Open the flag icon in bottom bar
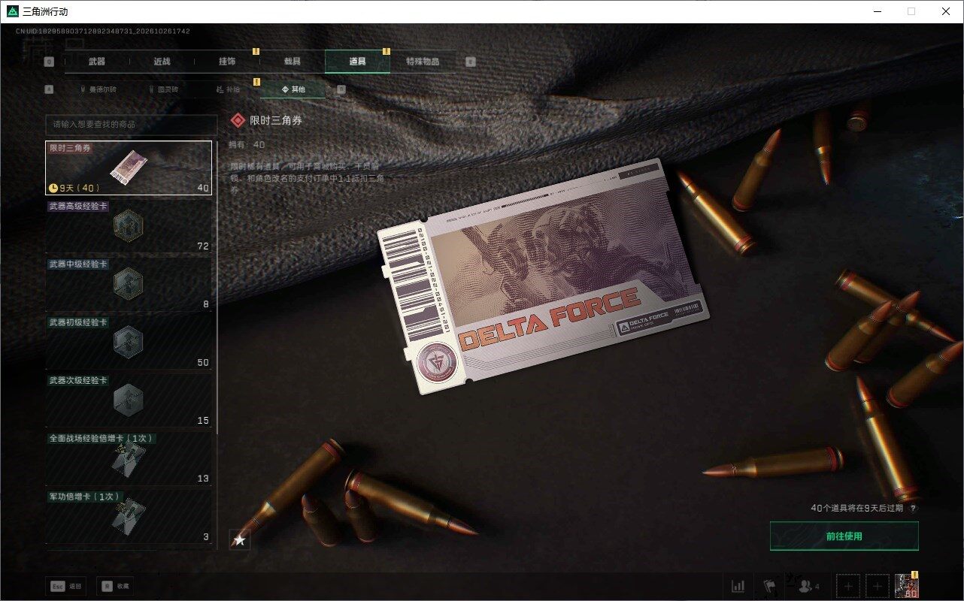 (x=770, y=586)
